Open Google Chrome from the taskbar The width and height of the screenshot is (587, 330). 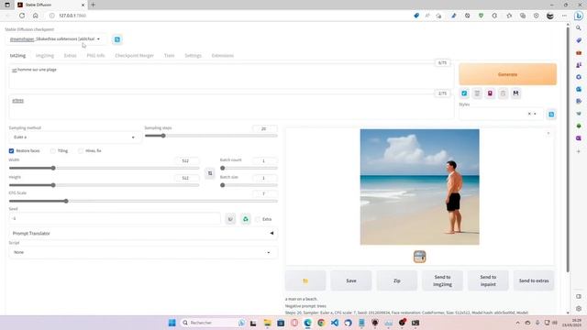(x=321, y=323)
